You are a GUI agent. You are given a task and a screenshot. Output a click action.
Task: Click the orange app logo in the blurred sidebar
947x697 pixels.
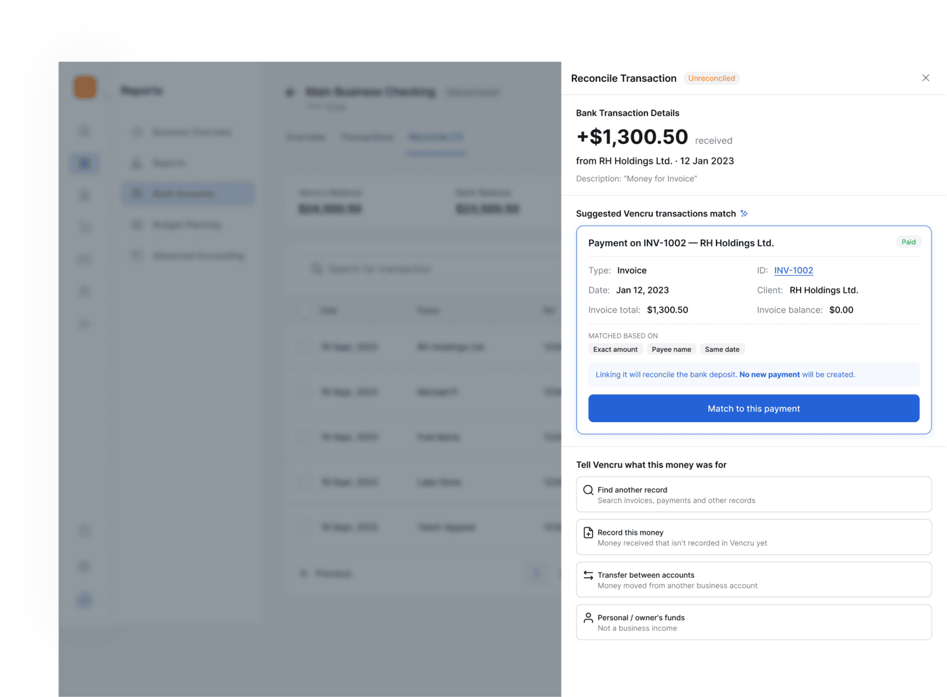(85, 87)
